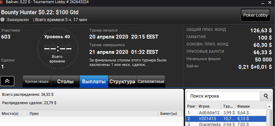Click the search magnifier icon
Image resolution: width=275 pixels, height=126 pixels.
tap(266, 96)
